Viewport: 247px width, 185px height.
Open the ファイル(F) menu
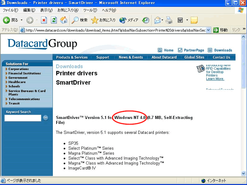click(10, 10)
